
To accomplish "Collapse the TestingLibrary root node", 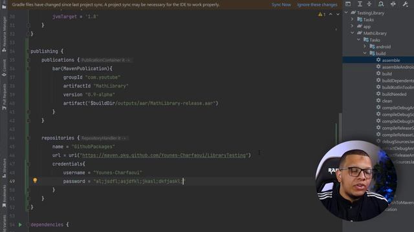I will tap(346, 13).
